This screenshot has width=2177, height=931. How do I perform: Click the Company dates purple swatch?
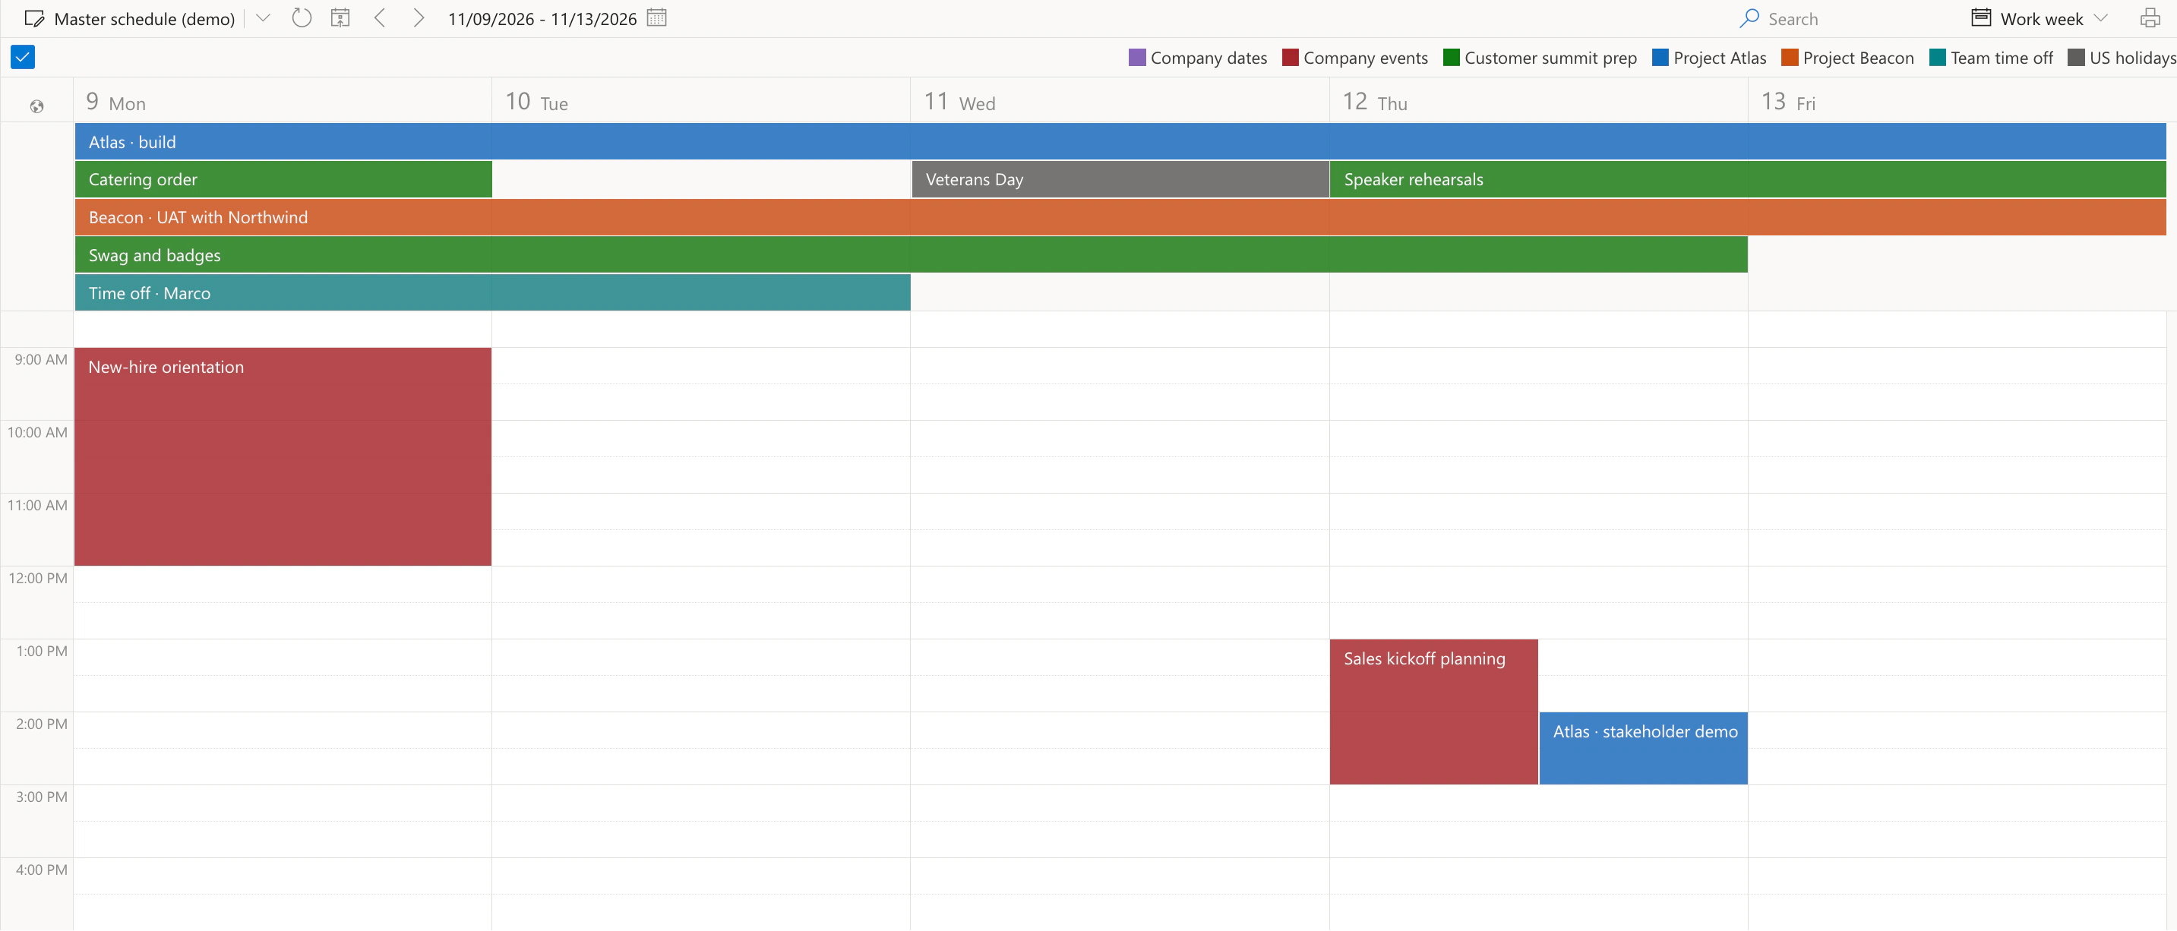1136,58
